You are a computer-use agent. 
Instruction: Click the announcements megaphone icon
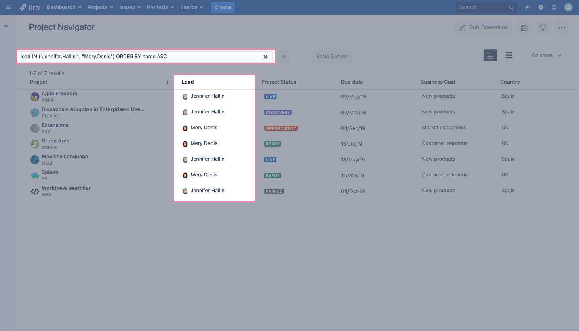pos(527,7)
